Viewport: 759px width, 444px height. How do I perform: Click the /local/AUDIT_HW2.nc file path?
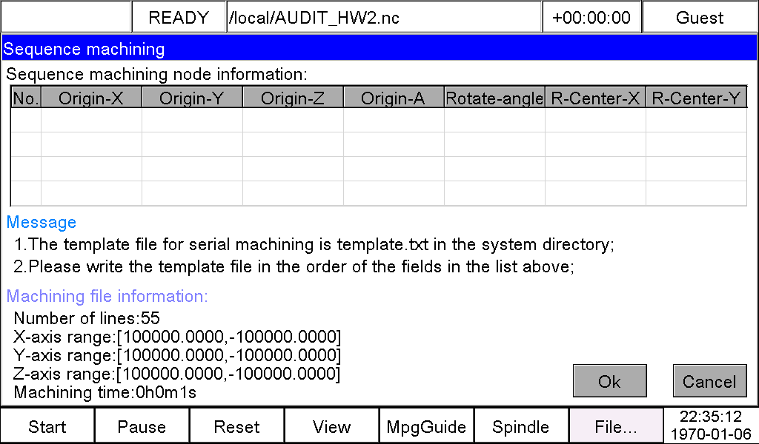click(x=384, y=18)
